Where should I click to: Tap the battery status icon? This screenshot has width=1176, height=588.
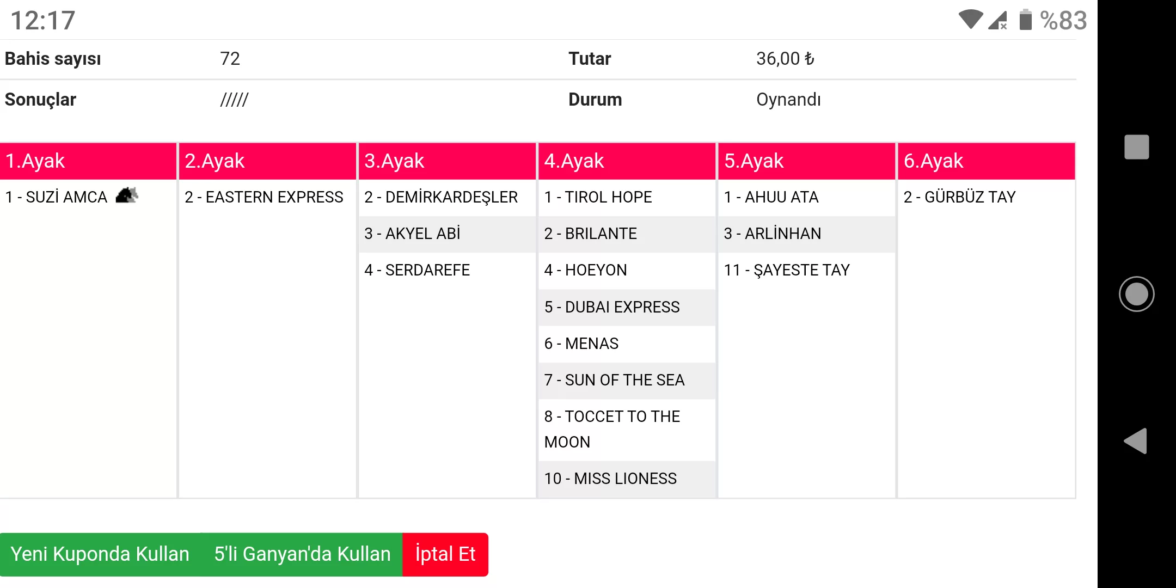tap(1025, 20)
